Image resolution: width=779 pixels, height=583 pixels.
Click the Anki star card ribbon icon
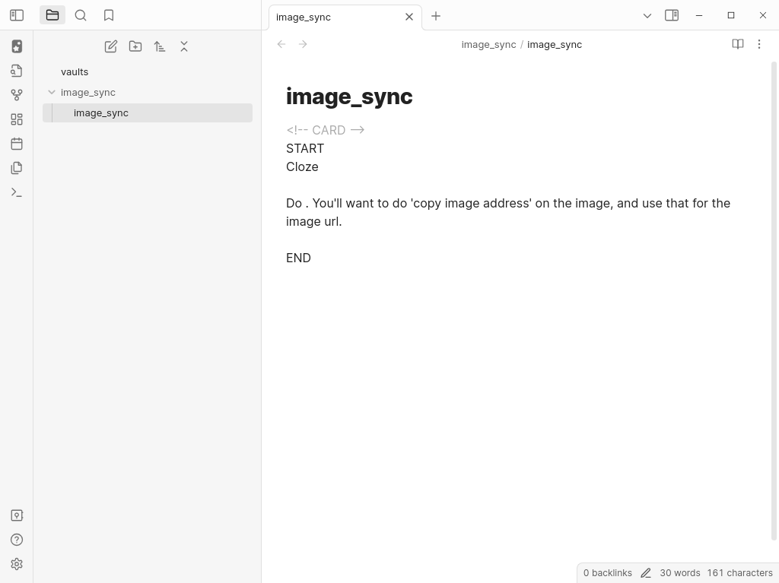click(17, 46)
